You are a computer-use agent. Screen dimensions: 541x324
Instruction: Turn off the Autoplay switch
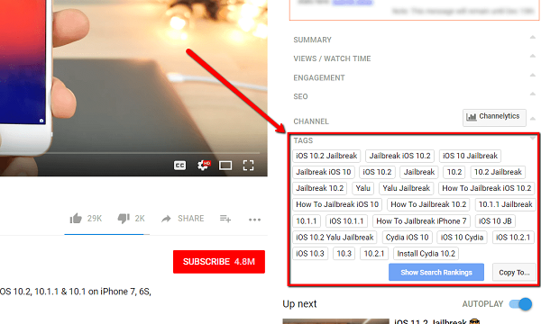(x=520, y=304)
